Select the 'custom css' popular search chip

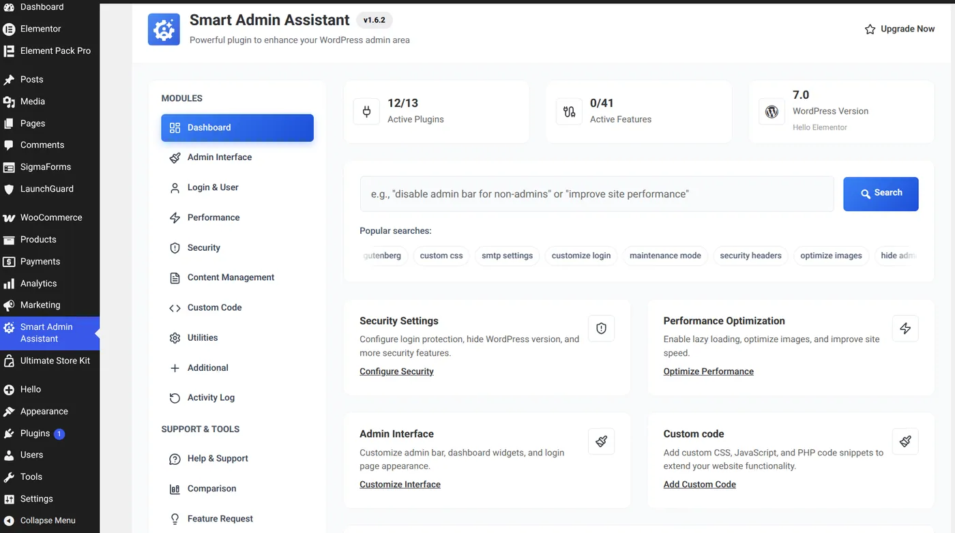pos(441,256)
